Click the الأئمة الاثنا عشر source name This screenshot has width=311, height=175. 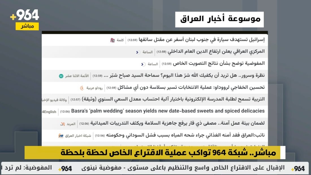[77, 76]
